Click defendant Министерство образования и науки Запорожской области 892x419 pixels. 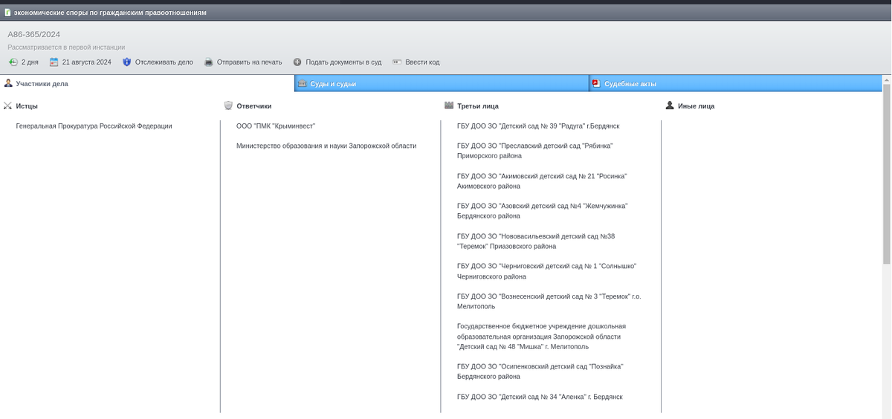click(x=326, y=146)
